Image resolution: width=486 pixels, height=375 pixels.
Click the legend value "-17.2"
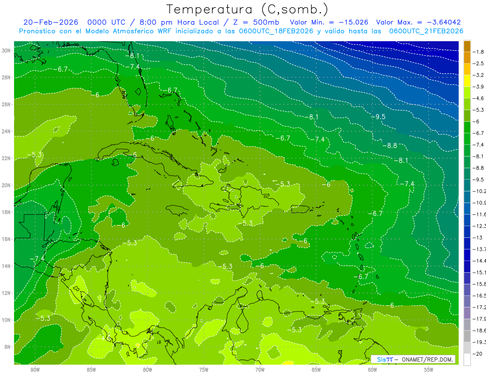click(x=480, y=307)
